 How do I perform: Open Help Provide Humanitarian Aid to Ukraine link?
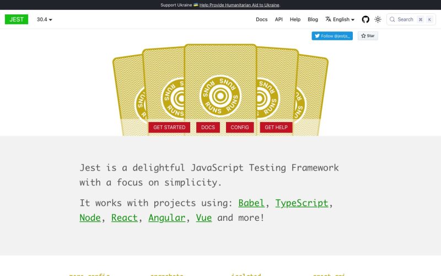239,5
